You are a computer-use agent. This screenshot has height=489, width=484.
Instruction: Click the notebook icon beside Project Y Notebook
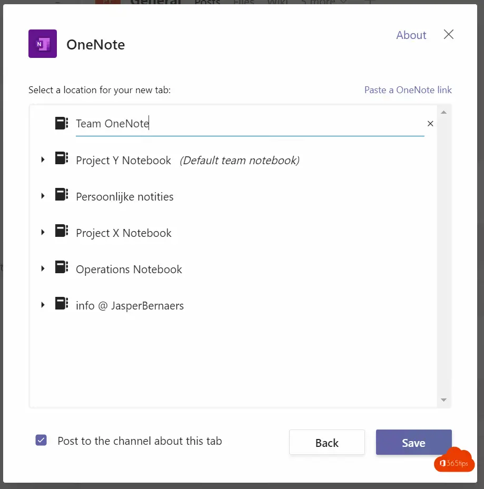[62, 158]
